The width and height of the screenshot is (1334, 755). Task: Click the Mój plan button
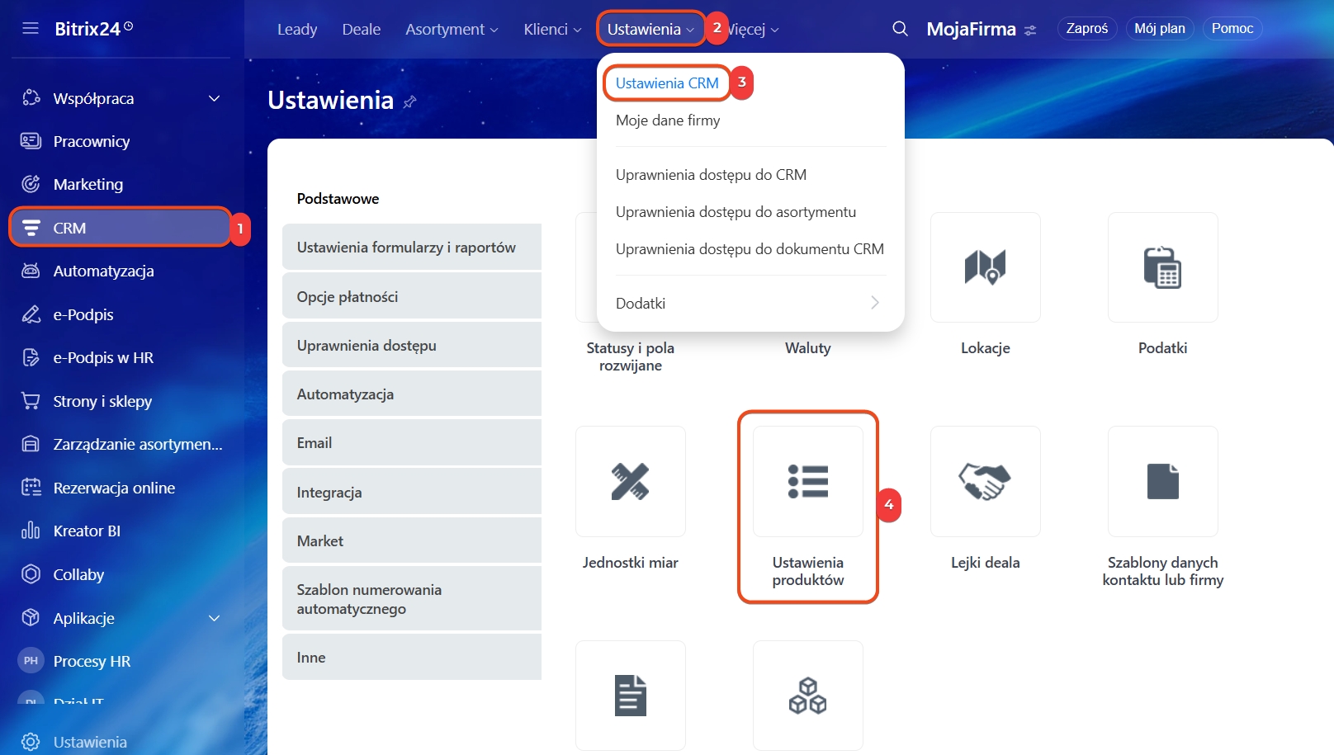(x=1160, y=29)
